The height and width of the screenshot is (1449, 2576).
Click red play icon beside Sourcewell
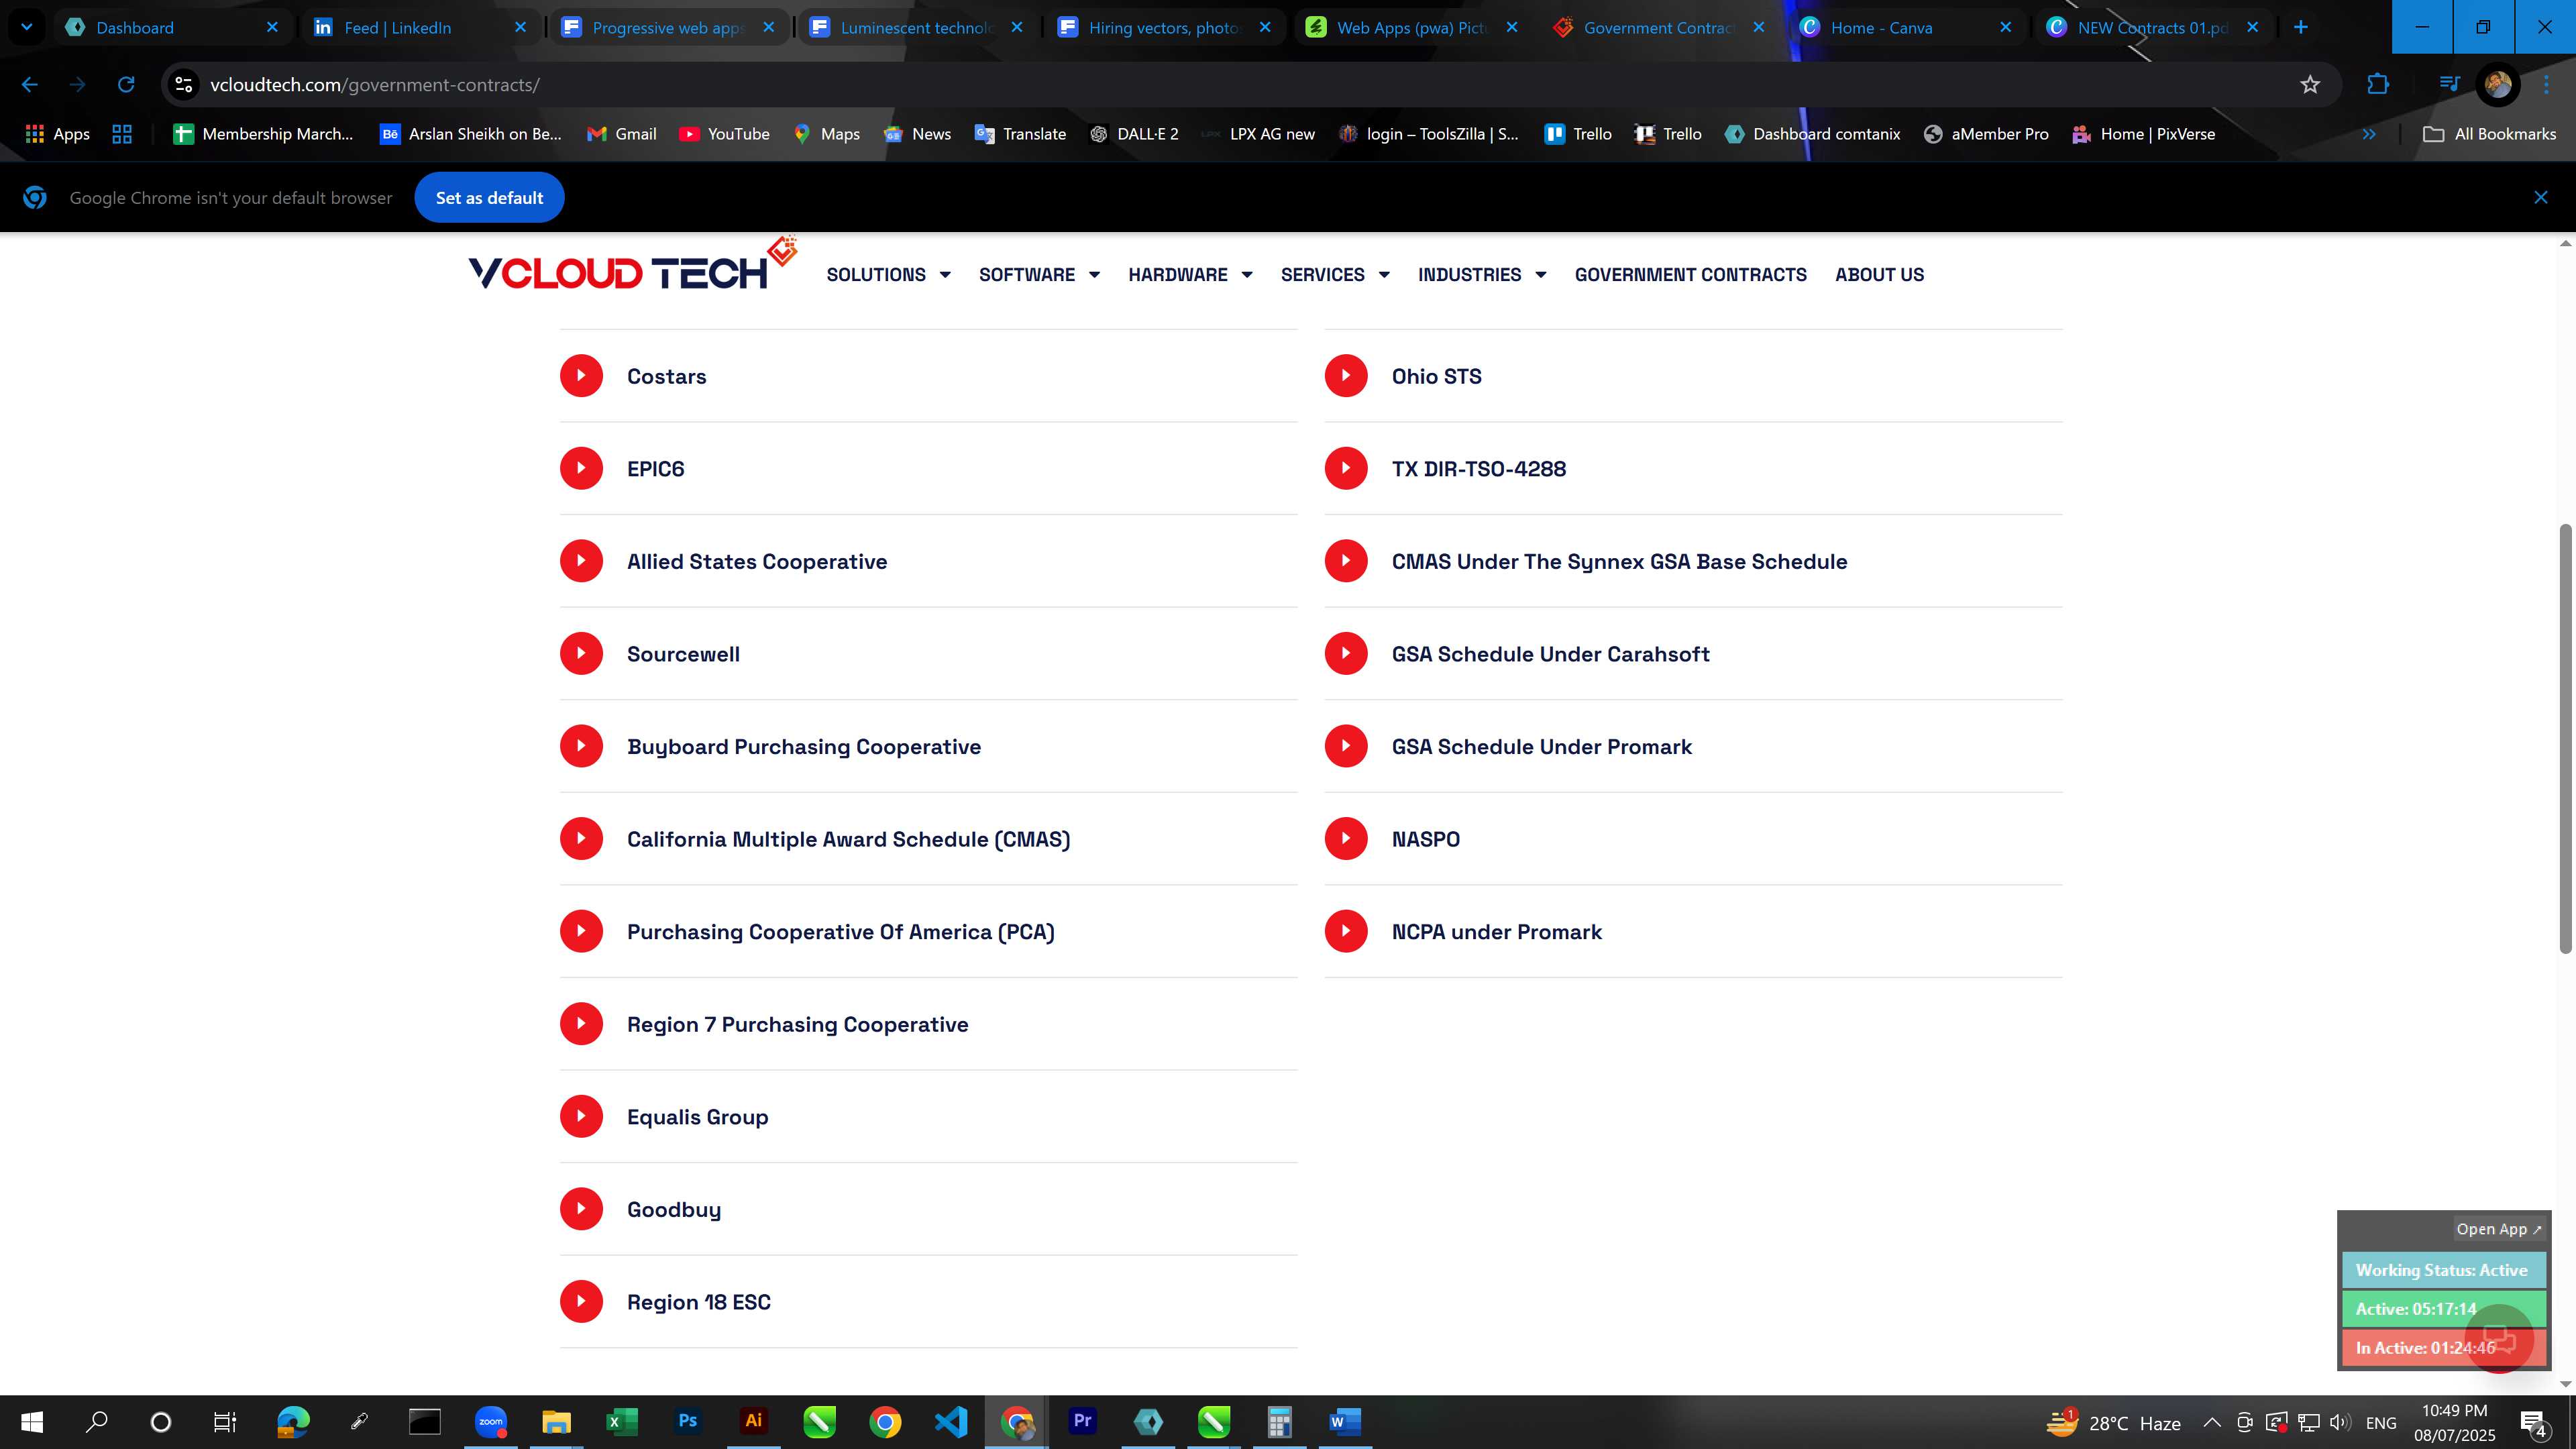(581, 653)
